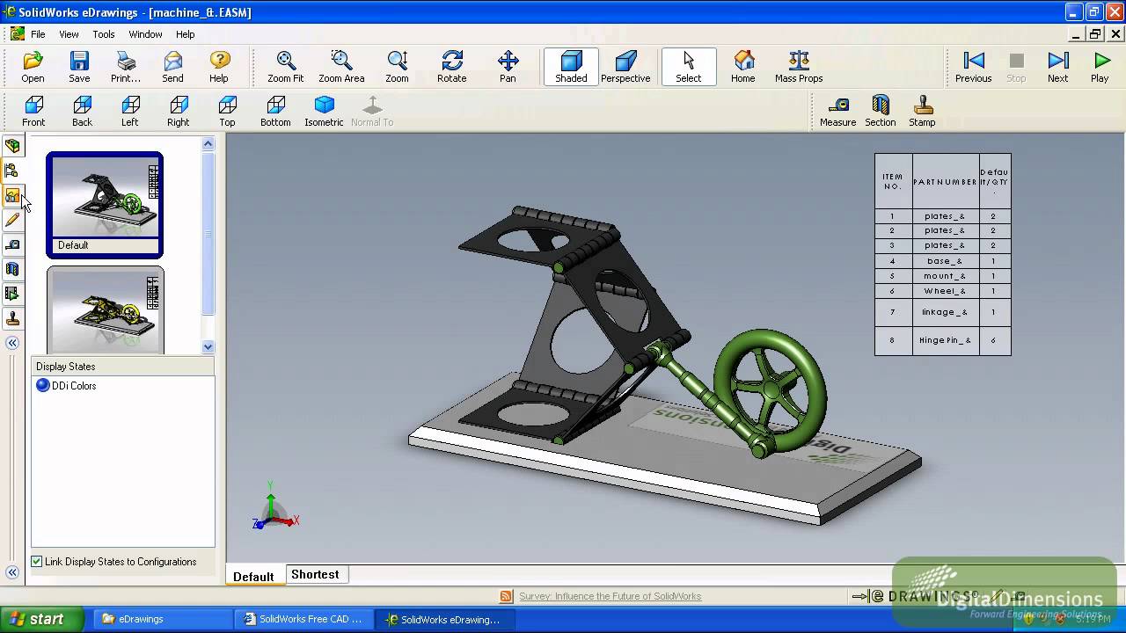This screenshot has width=1126, height=633.
Task: Activate the Rotate tool
Action: 451,66
